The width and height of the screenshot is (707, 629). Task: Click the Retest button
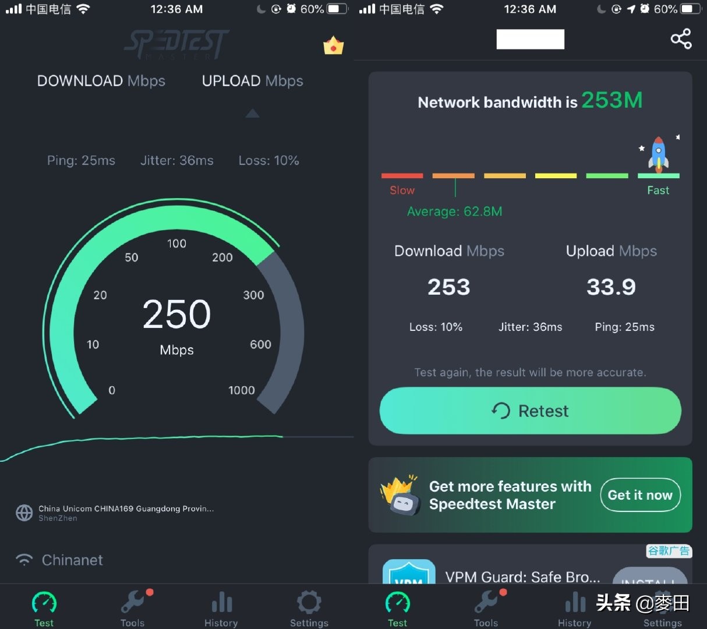click(530, 411)
